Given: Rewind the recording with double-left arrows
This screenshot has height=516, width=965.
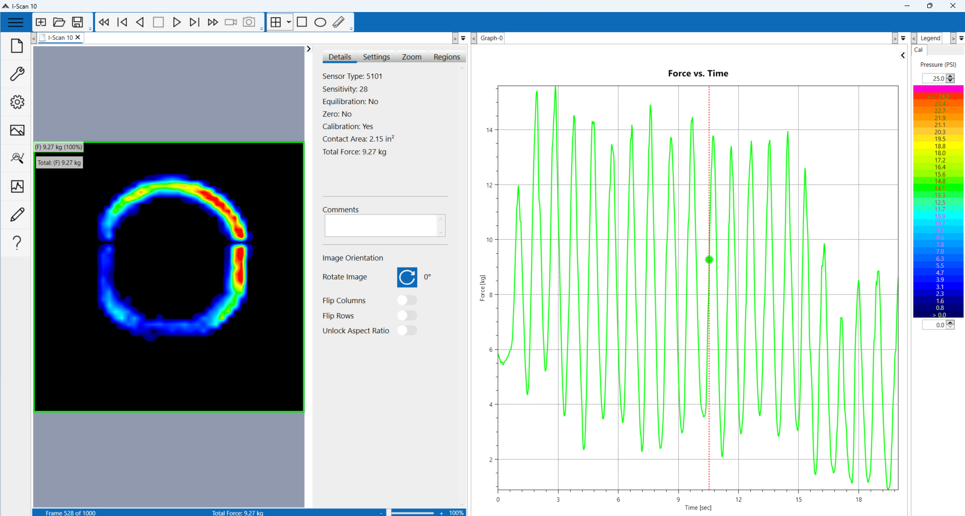Looking at the screenshot, I should (104, 22).
